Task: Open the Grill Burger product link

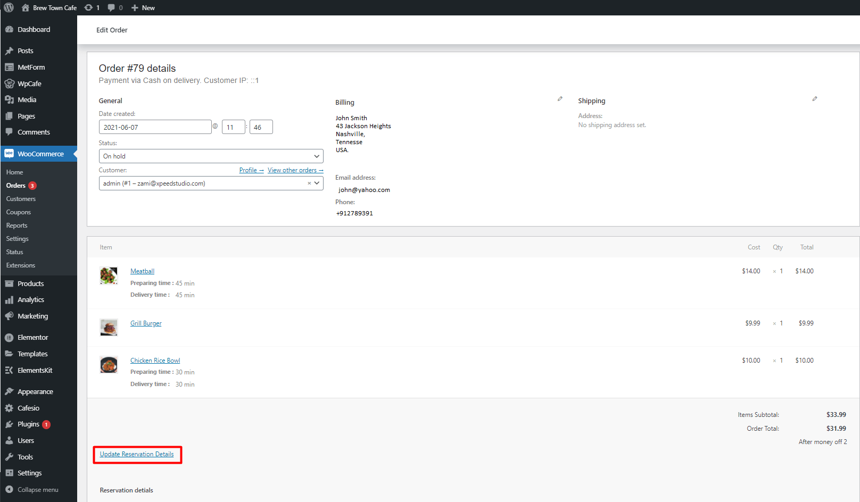Action: pos(146,323)
